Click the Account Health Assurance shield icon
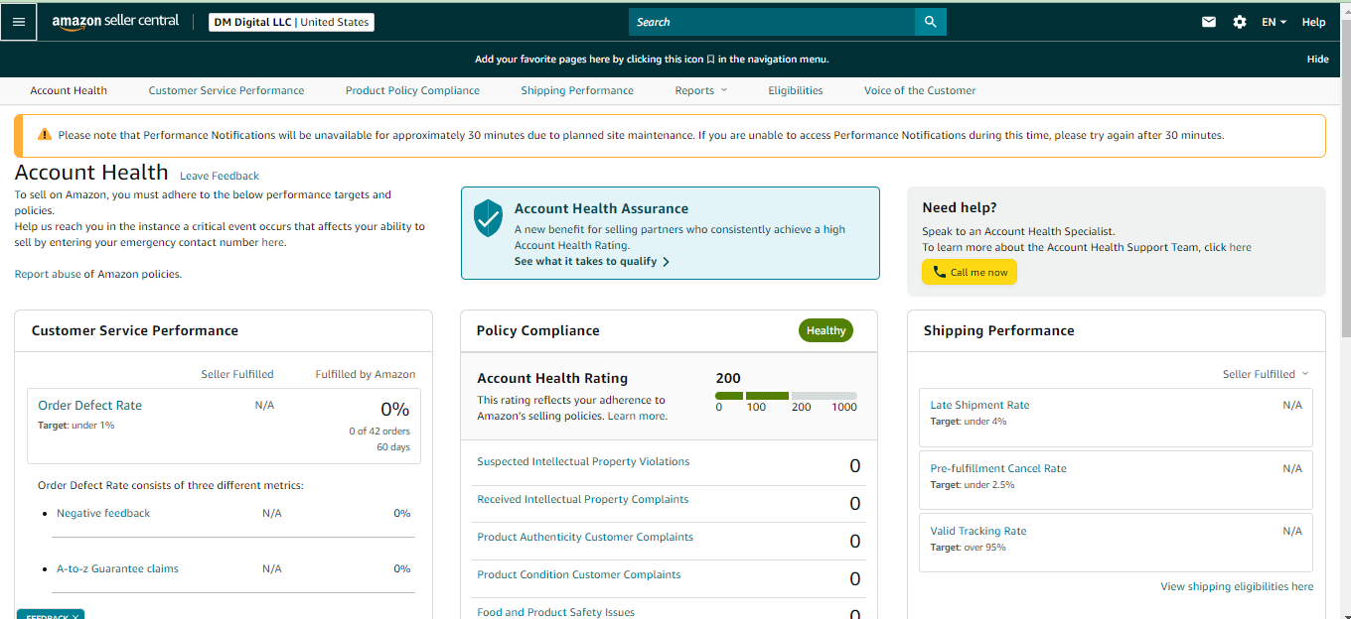This screenshot has height=619, width=1351. (488, 218)
